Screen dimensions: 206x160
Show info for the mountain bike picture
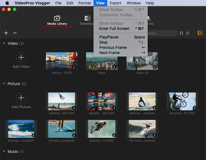(x=195, y=108)
